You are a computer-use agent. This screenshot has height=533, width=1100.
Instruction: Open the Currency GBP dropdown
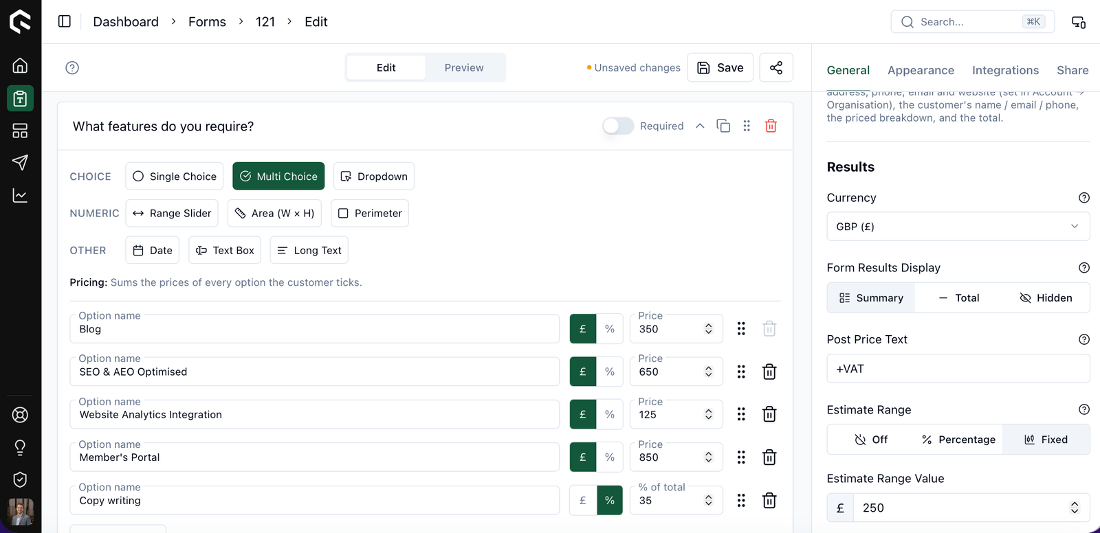tap(958, 227)
